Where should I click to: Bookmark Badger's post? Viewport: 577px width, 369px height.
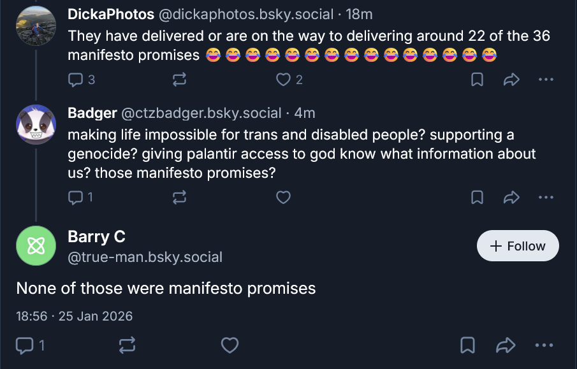click(x=477, y=198)
